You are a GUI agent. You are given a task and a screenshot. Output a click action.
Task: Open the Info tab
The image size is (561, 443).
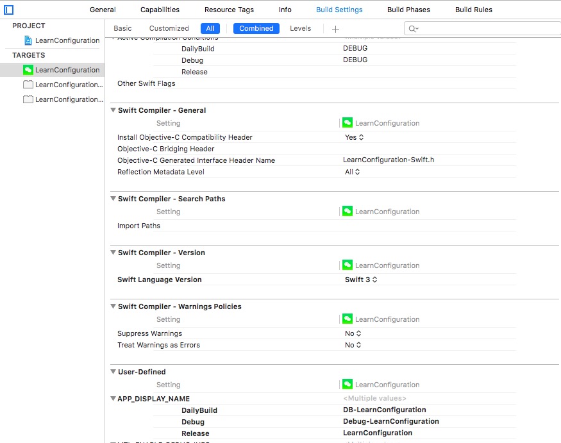coord(285,10)
